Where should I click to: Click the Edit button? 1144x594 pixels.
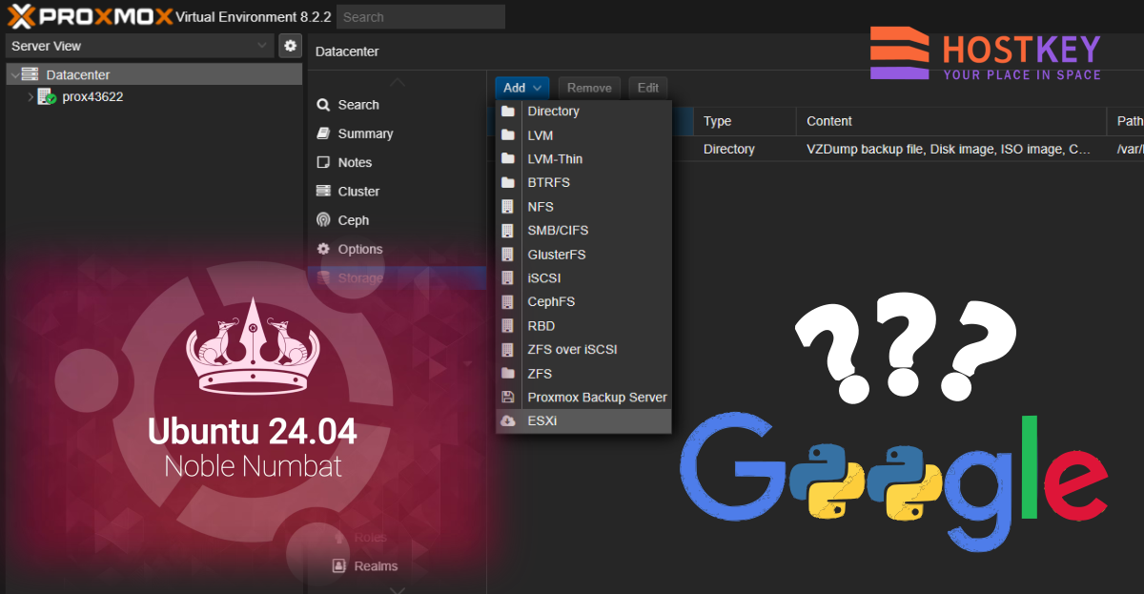click(x=648, y=88)
